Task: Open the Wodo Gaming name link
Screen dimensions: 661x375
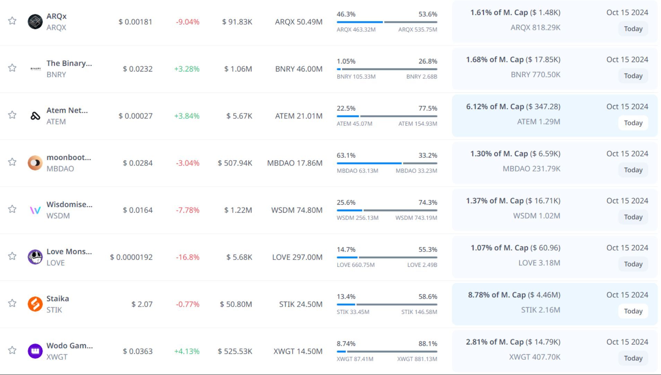Action: (69, 346)
